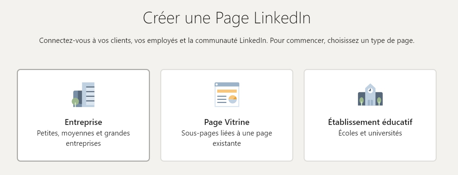This screenshot has height=175, width=458.
Task: Click the Entreprise office building icon
Action: pos(83,95)
